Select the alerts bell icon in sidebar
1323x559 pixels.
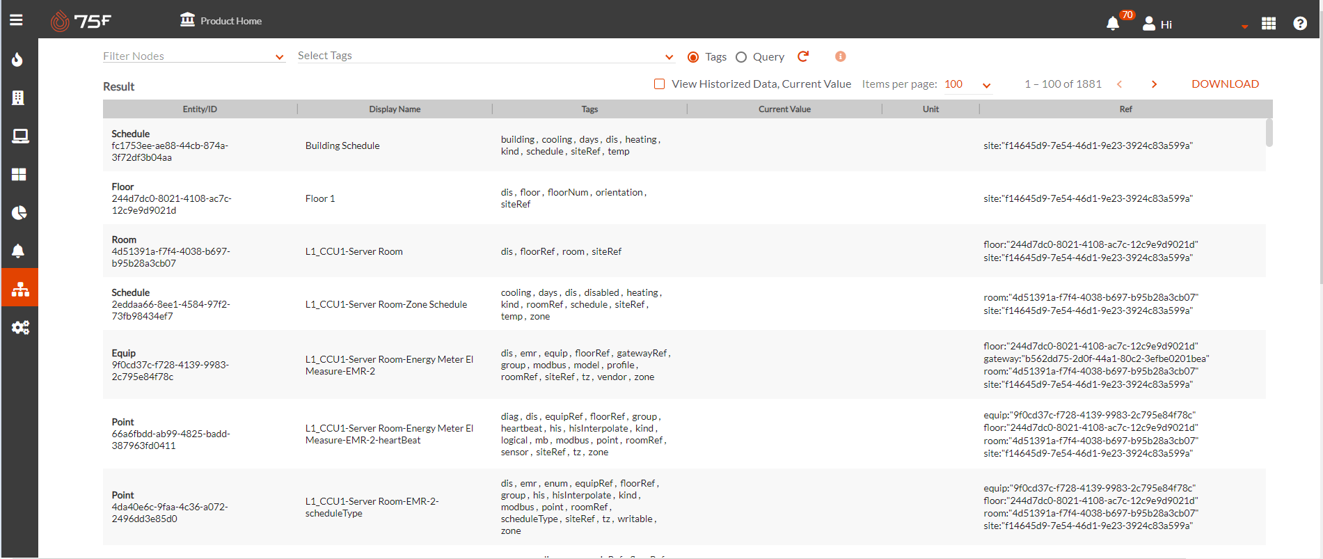coord(19,251)
